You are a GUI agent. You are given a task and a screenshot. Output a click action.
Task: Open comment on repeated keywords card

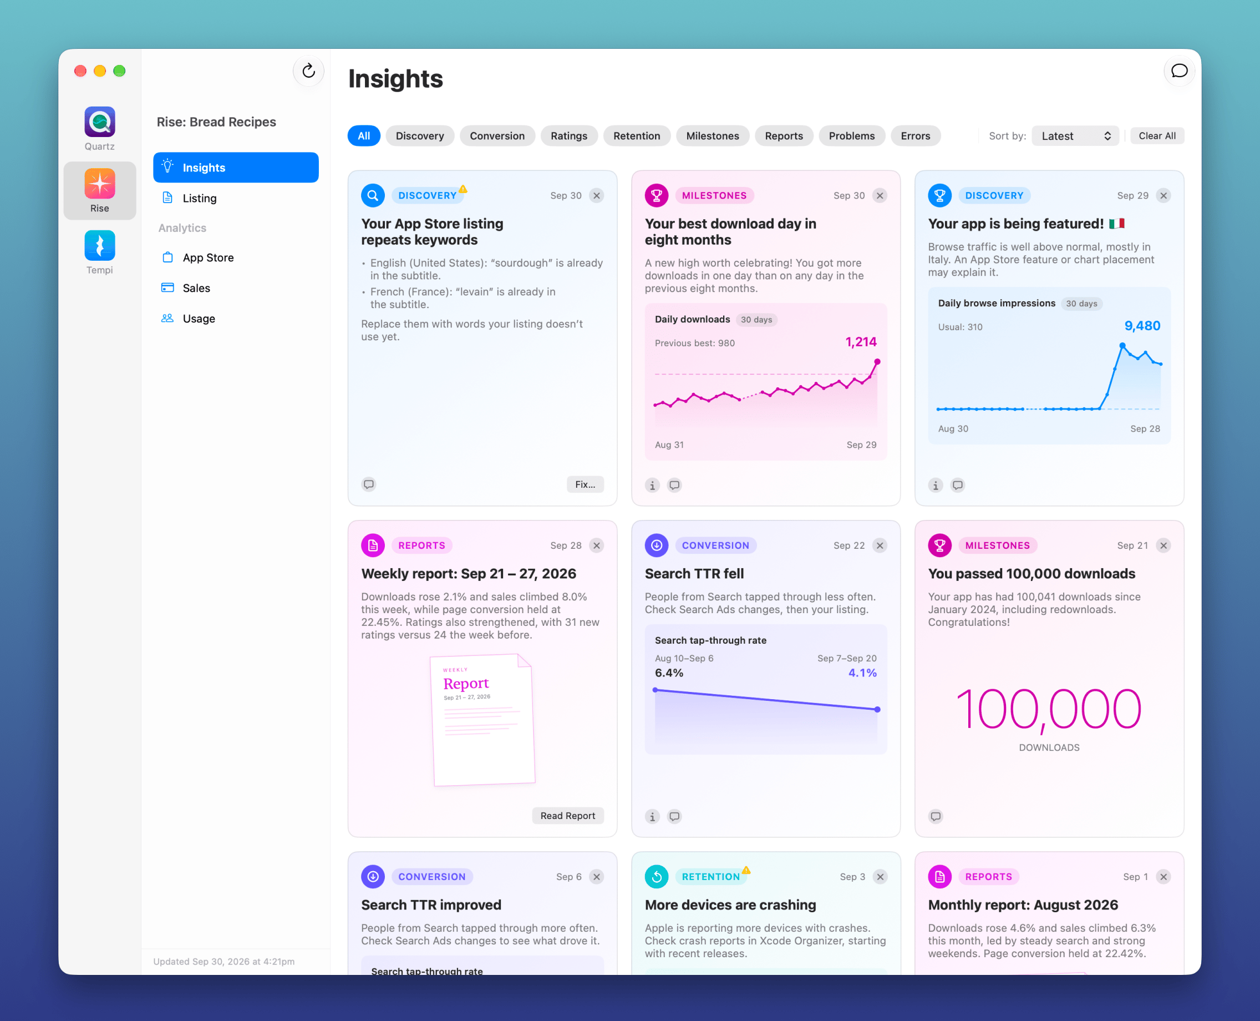pos(369,484)
